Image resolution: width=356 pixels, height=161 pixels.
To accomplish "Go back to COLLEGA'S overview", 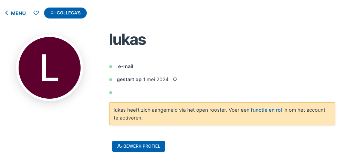I will click(65, 13).
